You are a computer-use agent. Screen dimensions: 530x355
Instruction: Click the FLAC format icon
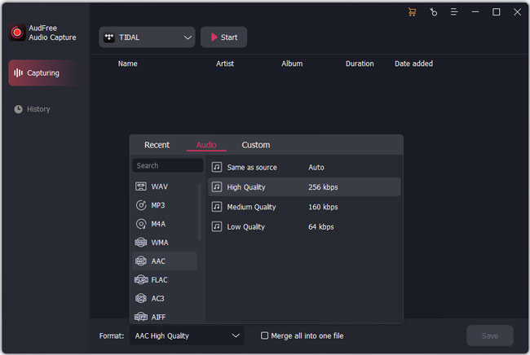(x=141, y=280)
